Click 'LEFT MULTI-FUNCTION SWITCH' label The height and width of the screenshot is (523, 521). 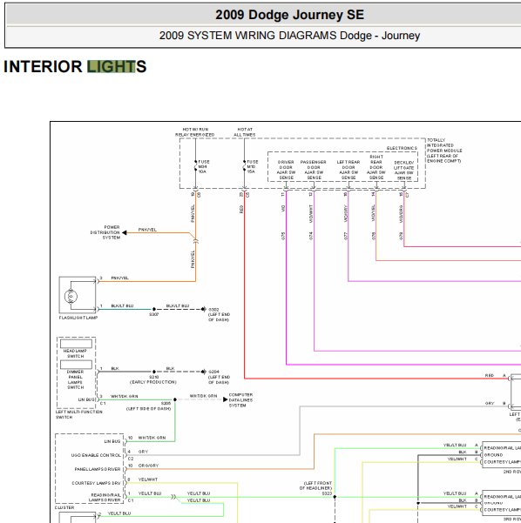click(x=78, y=414)
